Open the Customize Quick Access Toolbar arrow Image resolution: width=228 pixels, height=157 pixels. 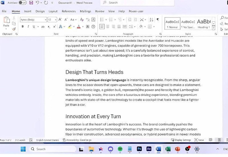coord(52,3)
